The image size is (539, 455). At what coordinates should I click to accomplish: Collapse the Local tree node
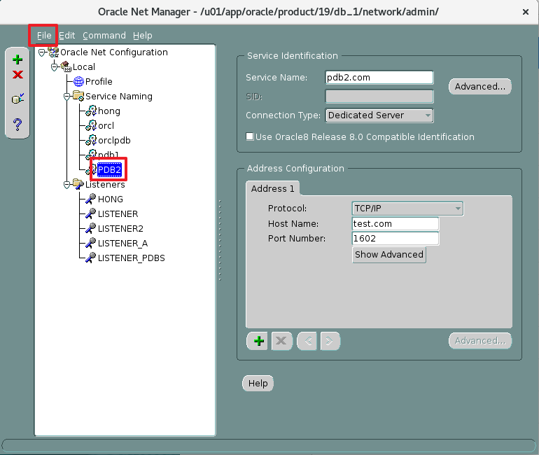tap(55, 67)
